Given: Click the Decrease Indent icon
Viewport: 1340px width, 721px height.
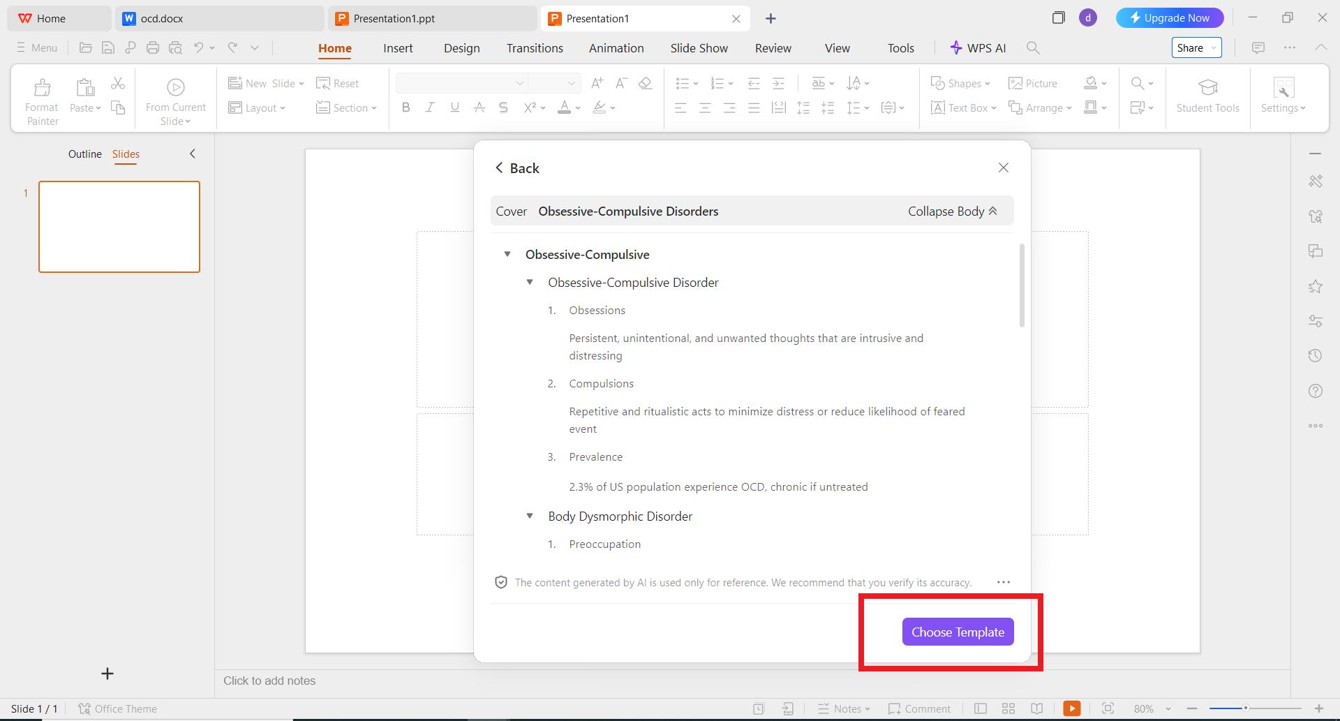Looking at the screenshot, I should coord(754,83).
